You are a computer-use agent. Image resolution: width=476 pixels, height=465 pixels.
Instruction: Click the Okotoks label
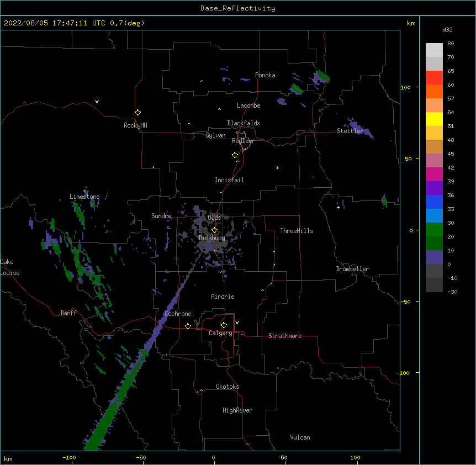228,387
